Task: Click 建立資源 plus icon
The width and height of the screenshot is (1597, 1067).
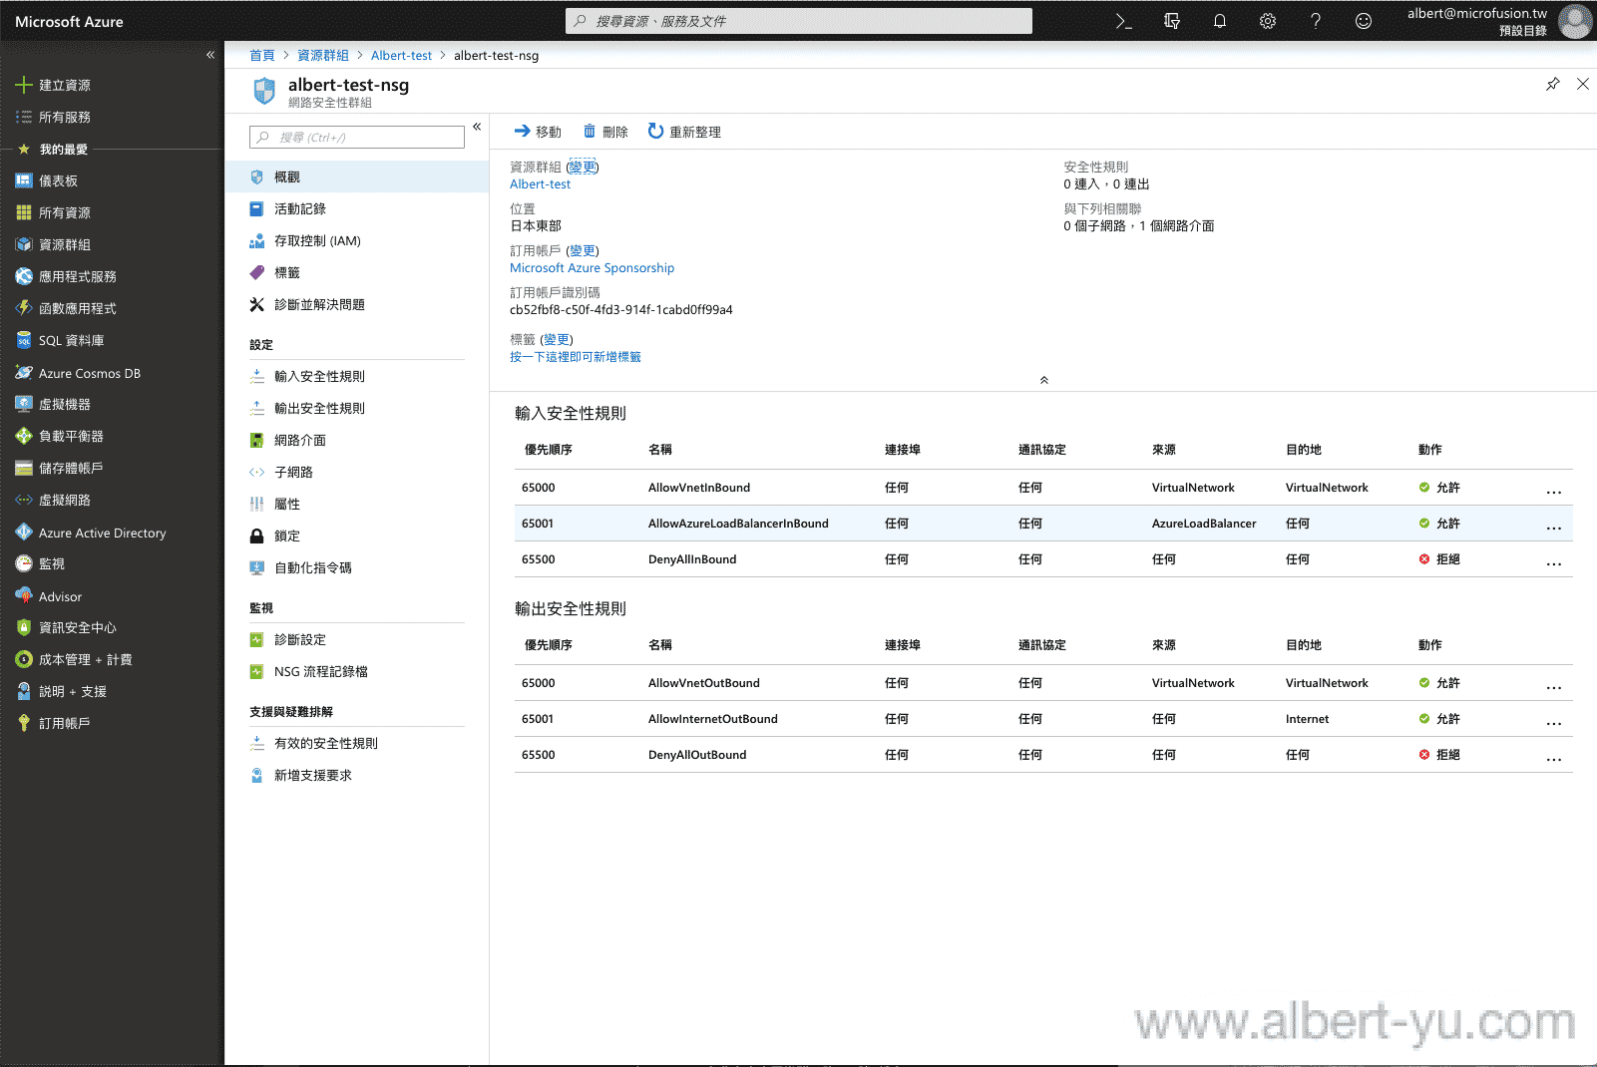Action: [24, 85]
